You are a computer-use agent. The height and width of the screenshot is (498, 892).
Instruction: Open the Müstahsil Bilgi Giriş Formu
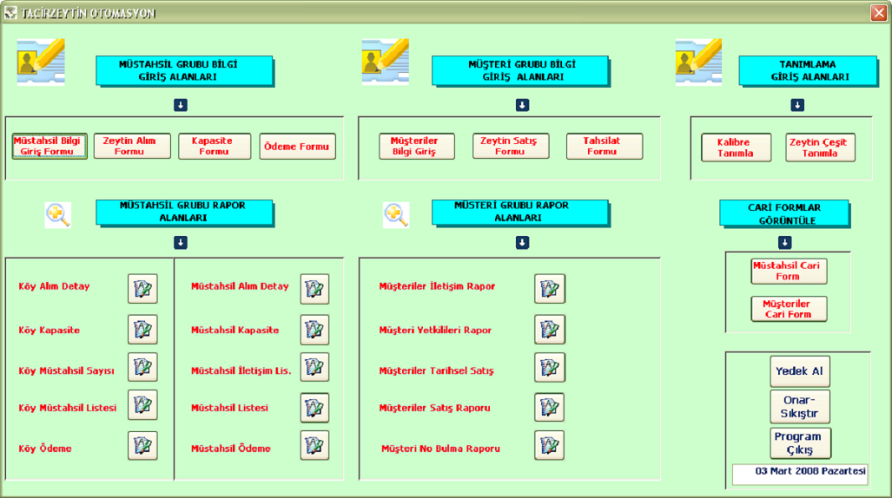50,146
